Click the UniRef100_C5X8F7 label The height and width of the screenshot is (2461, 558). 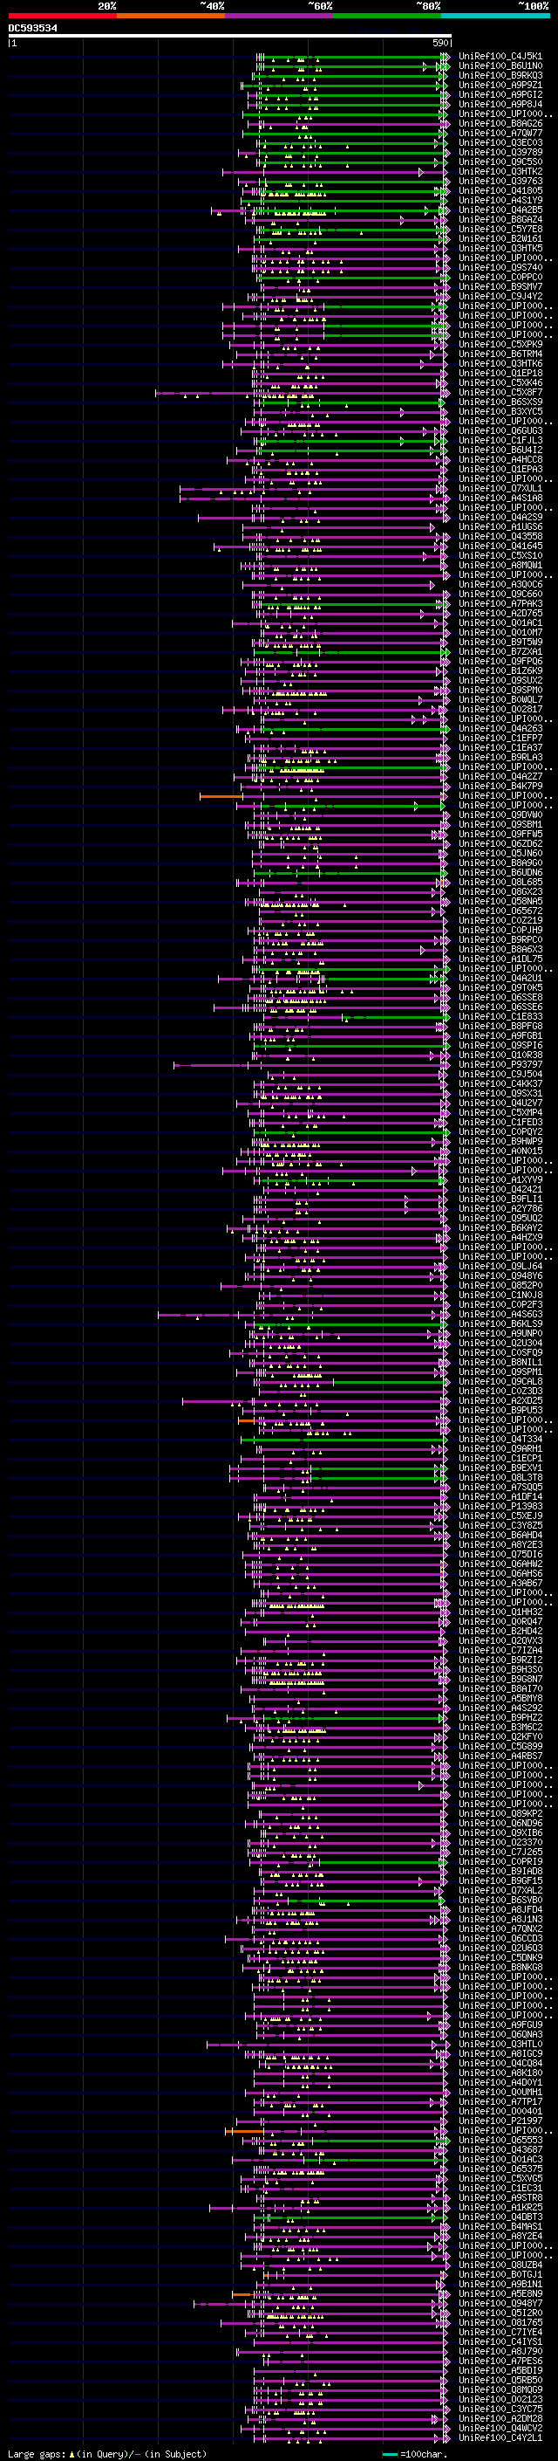click(500, 393)
